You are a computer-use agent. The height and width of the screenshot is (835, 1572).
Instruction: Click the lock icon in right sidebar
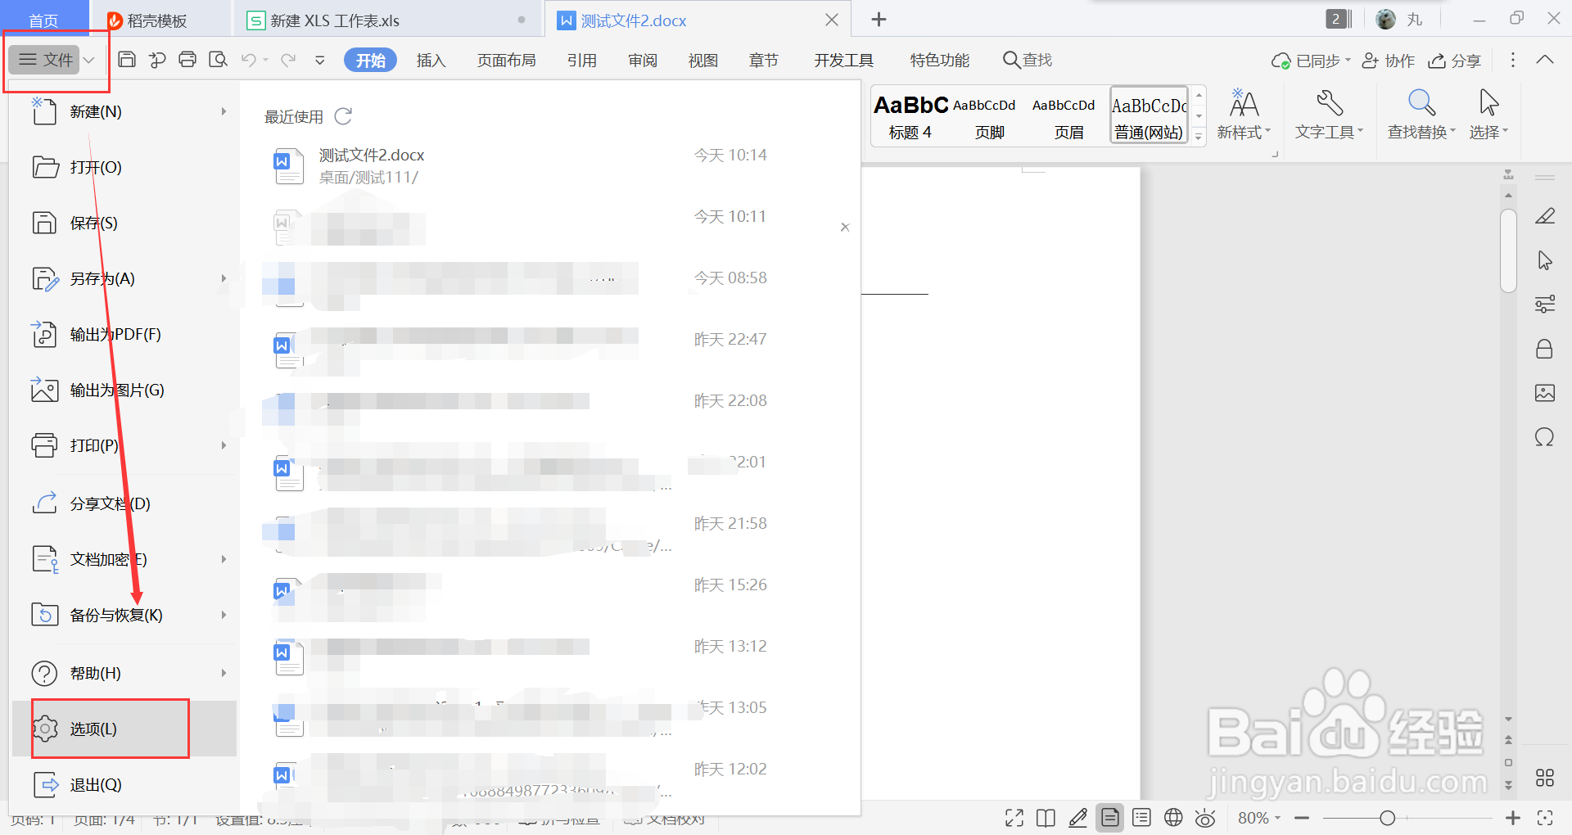coord(1545,348)
